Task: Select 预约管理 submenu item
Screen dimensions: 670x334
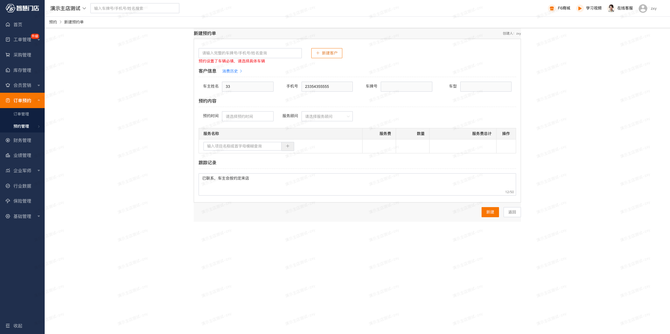Action: 21,127
